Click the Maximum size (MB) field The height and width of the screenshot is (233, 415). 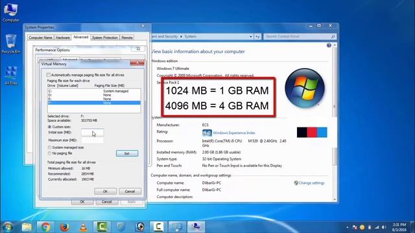92,140
